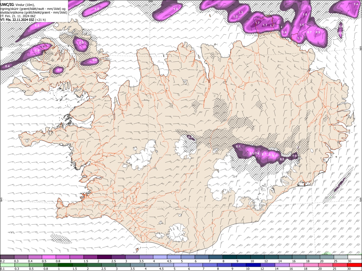This screenshot has width=362, height=271.
Task: Pick the red lower legend swatch after 30
Action: coord(355,265)
